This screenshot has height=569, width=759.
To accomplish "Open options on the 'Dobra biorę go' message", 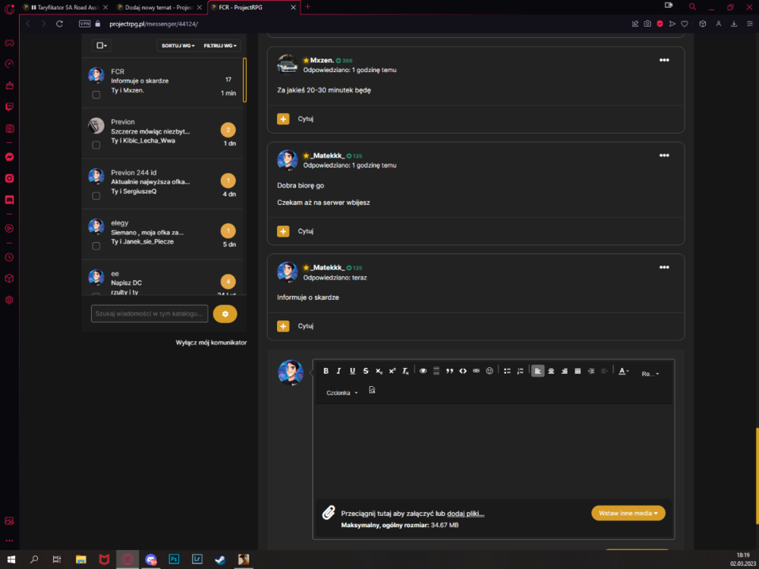I will pos(664,156).
